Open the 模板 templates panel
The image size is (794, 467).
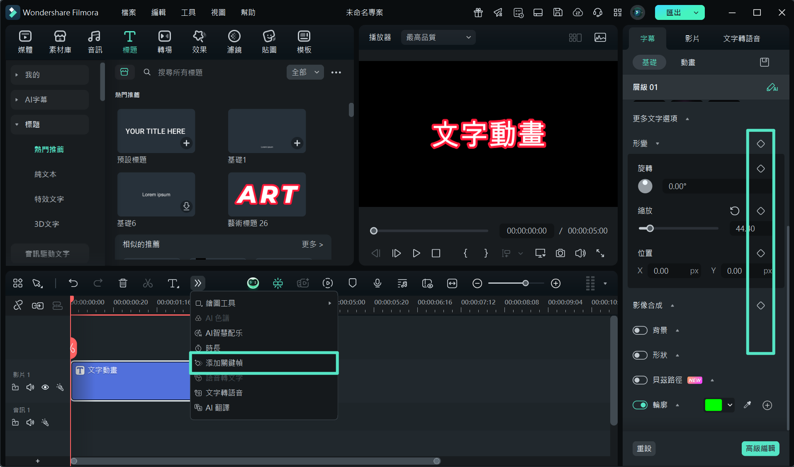click(x=304, y=42)
